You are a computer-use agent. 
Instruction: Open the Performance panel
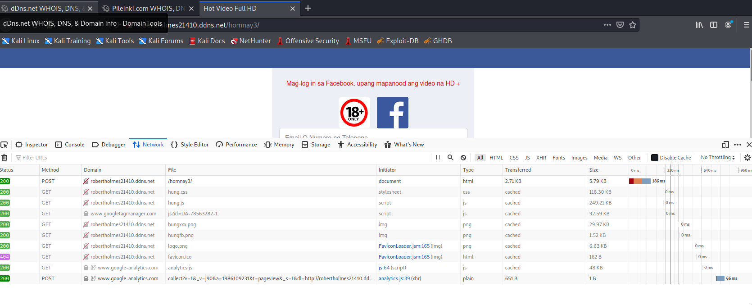tap(236, 145)
